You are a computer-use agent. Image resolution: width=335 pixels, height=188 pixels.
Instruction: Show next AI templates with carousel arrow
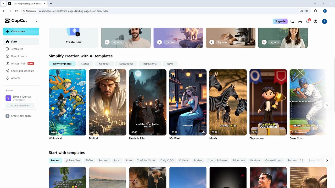tap(327, 105)
